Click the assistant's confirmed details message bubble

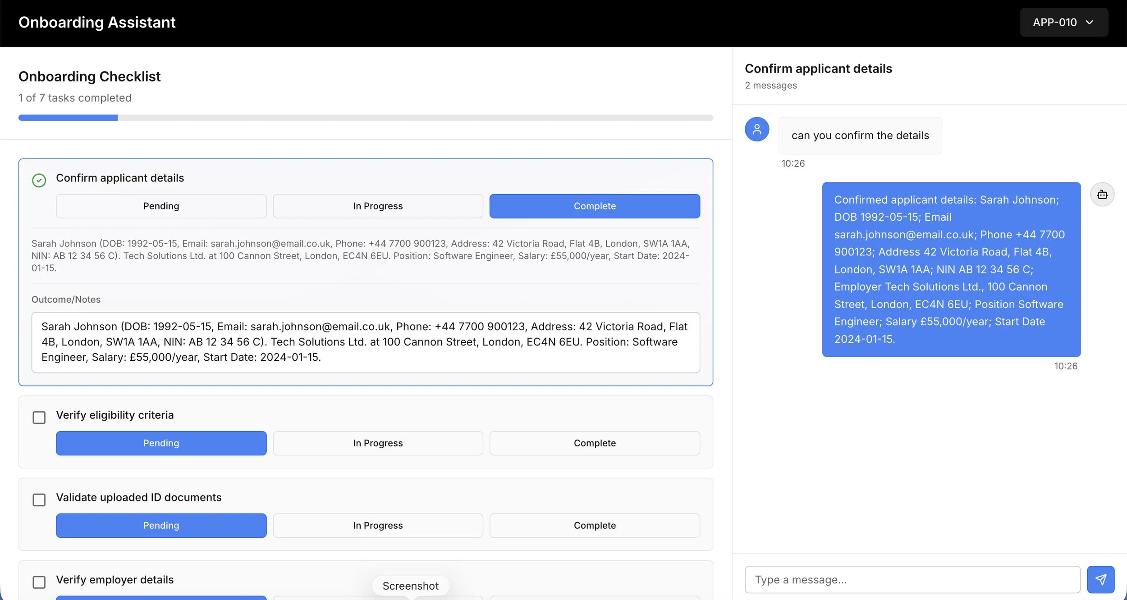(951, 269)
